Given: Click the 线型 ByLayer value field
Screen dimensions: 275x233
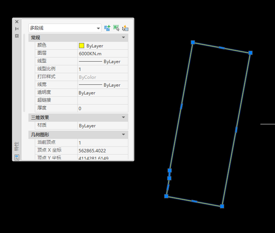Looking at the screenshot, I should tap(103, 61).
